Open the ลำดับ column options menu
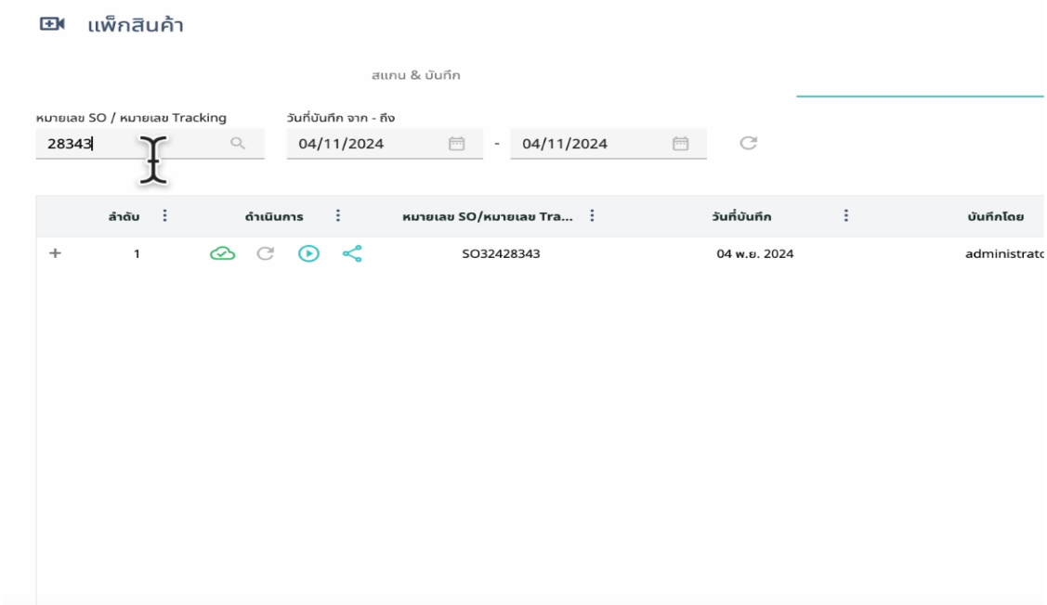This screenshot has height=605, width=1047. tap(164, 216)
